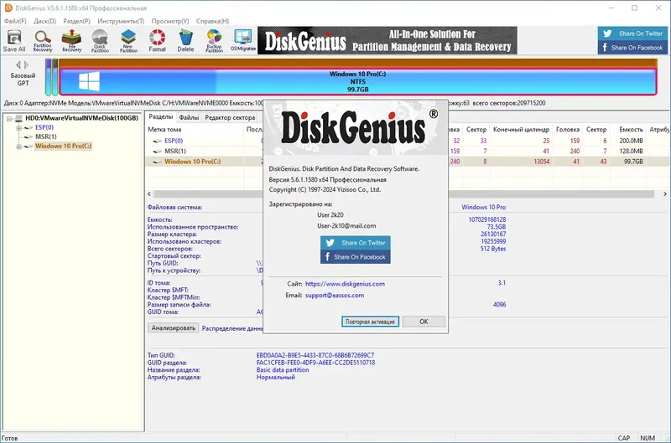Go to the next disk with the right arrow
Screen dimensions: 671x443
coord(27,65)
